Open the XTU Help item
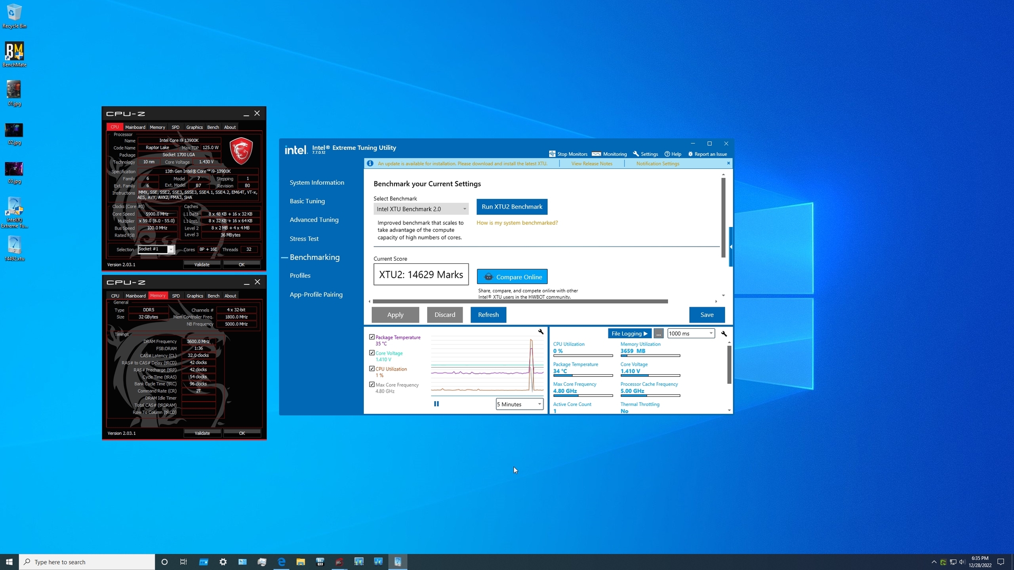The height and width of the screenshot is (570, 1014). click(673, 154)
